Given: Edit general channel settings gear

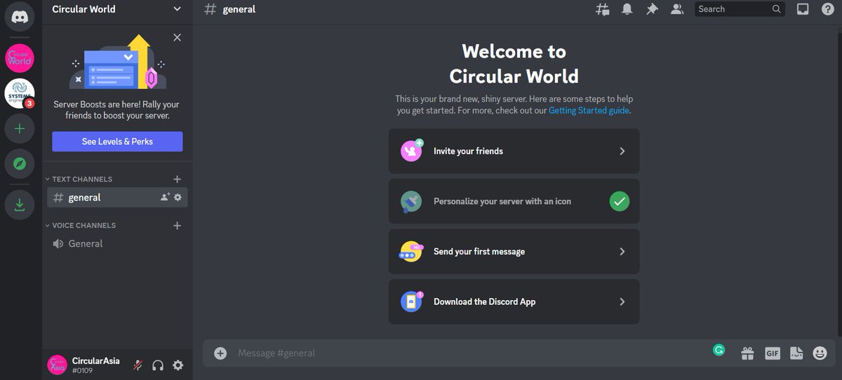Looking at the screenshot, I should coord(178,198).
